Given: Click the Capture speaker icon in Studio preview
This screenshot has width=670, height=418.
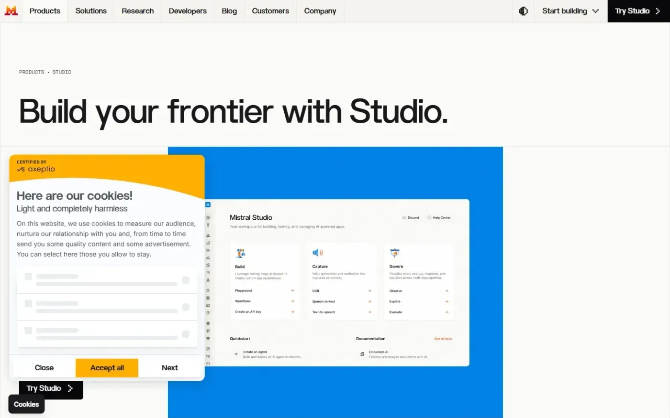Looking at the screenshot, I should [317, 253].
